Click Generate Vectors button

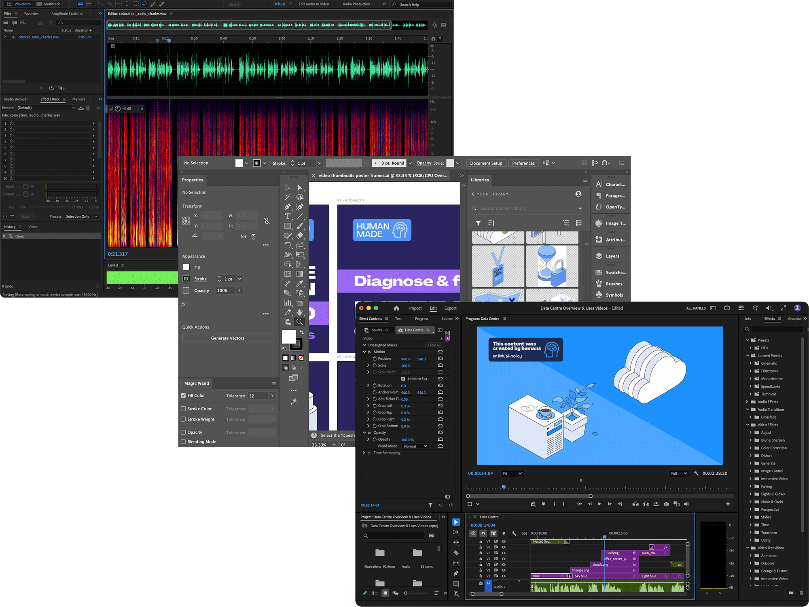tap(228, 338)
